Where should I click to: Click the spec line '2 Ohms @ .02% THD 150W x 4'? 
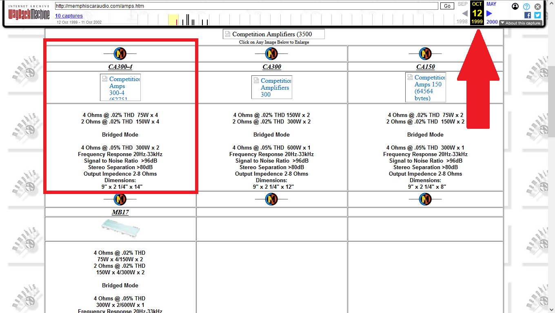click(120, 122)
